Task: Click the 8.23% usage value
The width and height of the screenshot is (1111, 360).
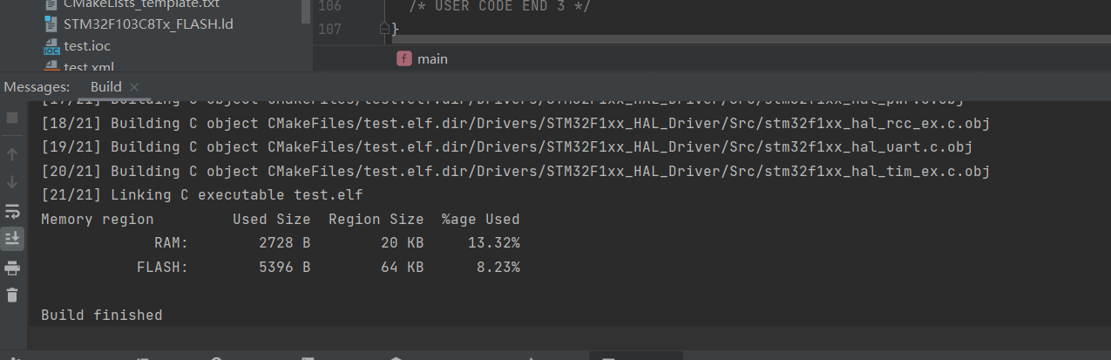Action: point(498,267)
